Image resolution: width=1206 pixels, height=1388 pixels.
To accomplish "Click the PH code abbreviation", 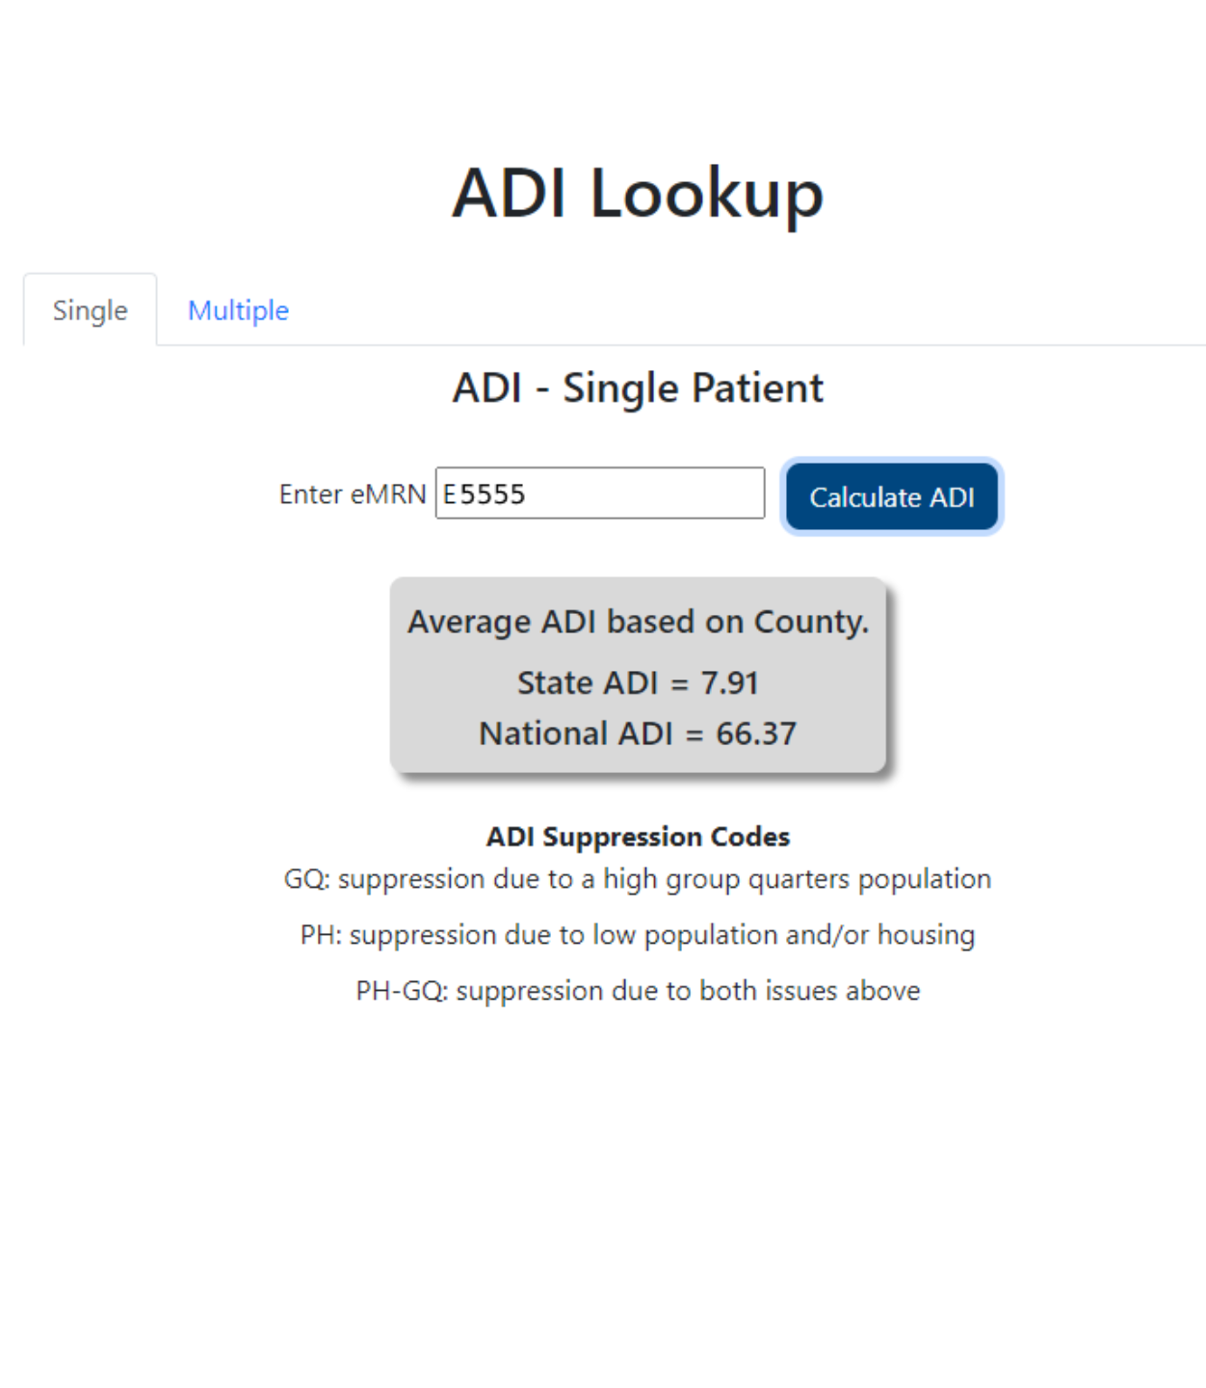I will click(x=320, y=935).
